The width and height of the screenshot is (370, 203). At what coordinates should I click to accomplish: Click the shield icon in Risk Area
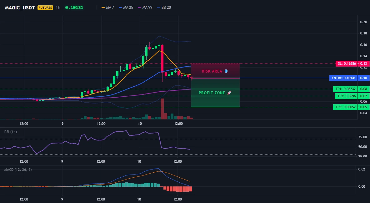tap(226, 71)
